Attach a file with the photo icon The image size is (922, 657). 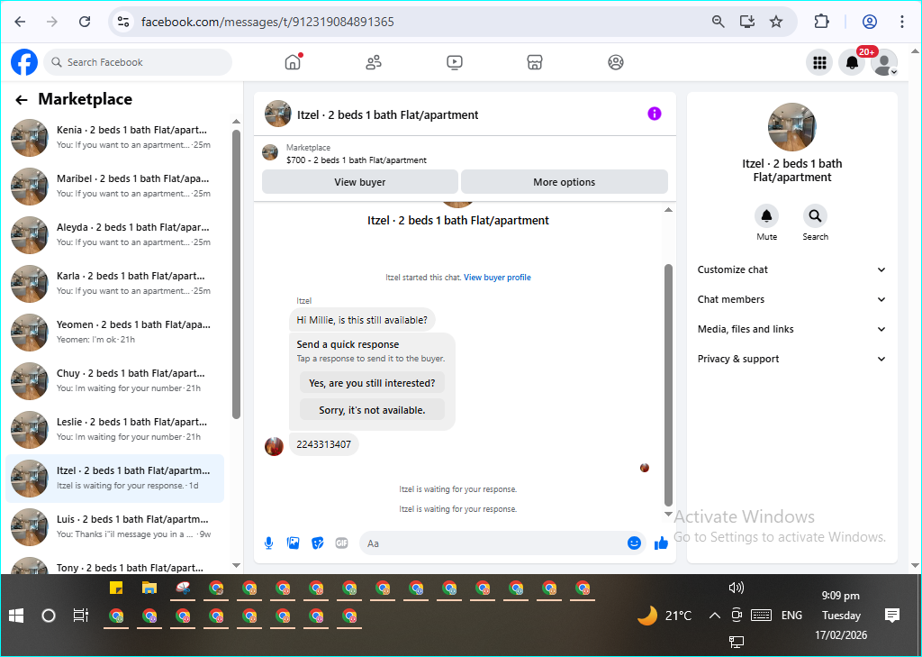pos(293,543)
